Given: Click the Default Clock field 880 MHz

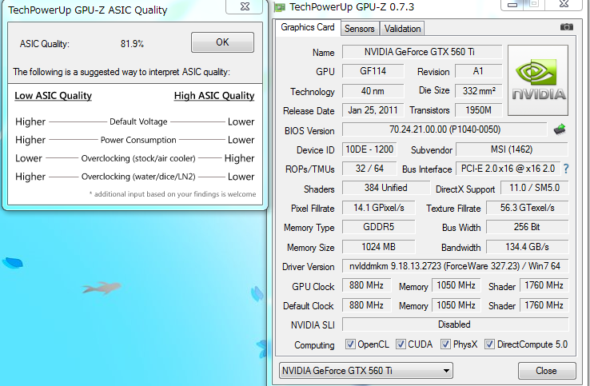Looking at the screenshot, I should tap(366, 305).
